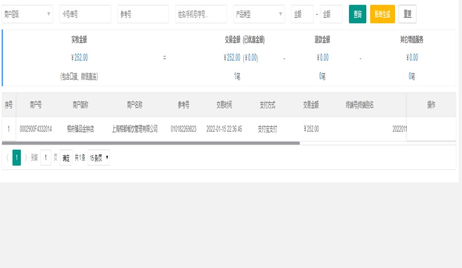Screen dimensions: 462x268
Task: Go to next page arrow icon
Action: [26, 158]
